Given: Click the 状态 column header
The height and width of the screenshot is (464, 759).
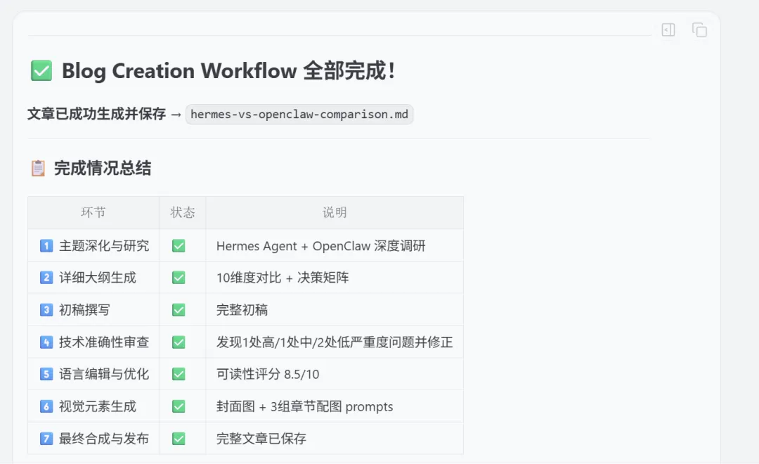Looking at the screenshot, I should point(183,212).
